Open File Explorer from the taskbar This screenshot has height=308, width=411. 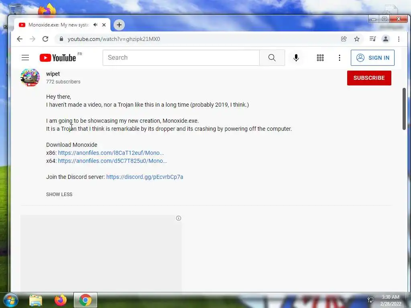[x=36, y=300]
